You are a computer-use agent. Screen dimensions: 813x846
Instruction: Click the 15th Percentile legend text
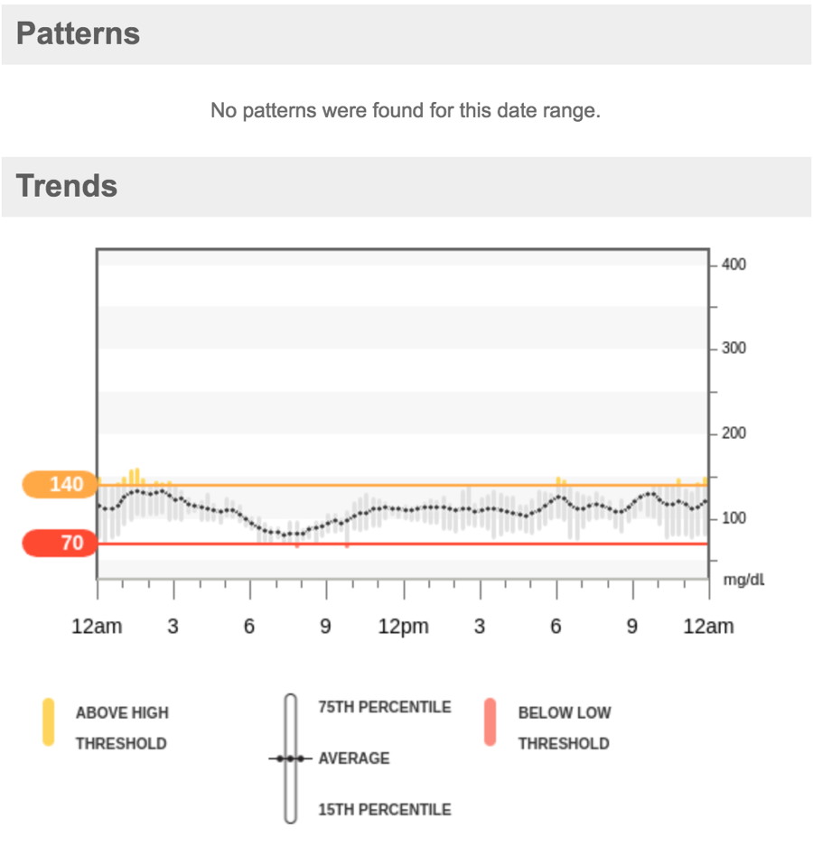[384, 810]
